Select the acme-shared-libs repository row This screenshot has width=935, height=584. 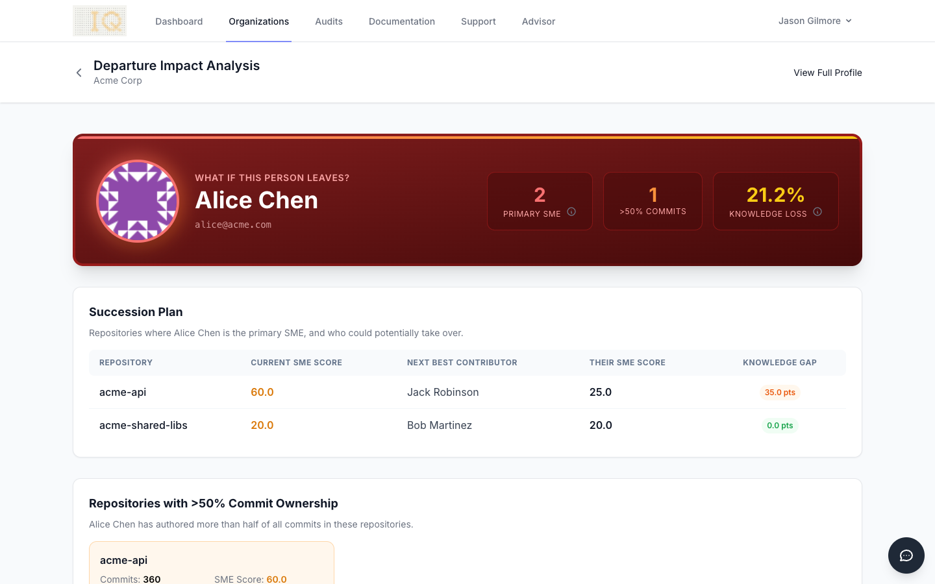143,425
